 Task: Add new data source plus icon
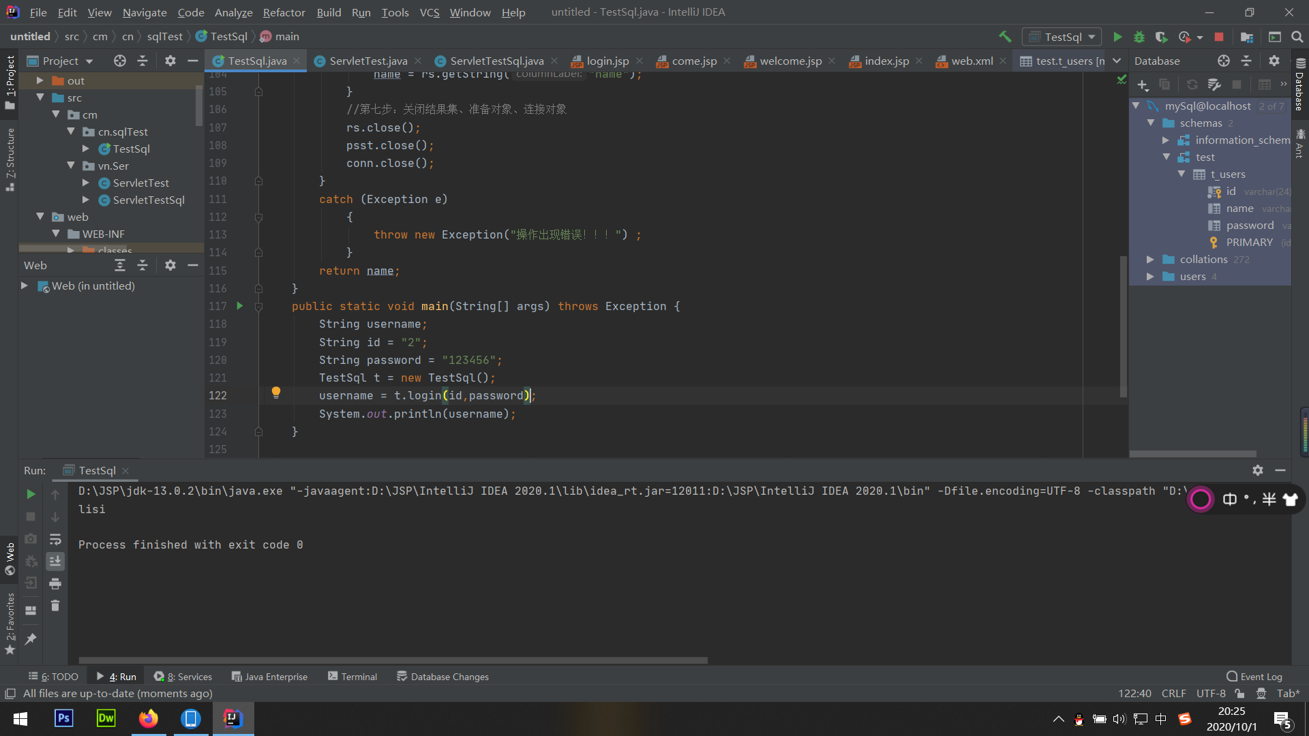pos(1143,85)
